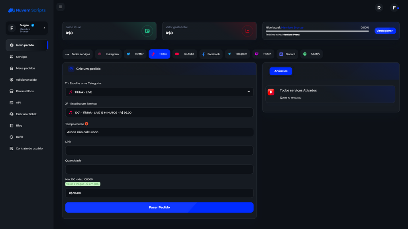
Task: Switch to the Discord service tab
Action: click(287, 54)
